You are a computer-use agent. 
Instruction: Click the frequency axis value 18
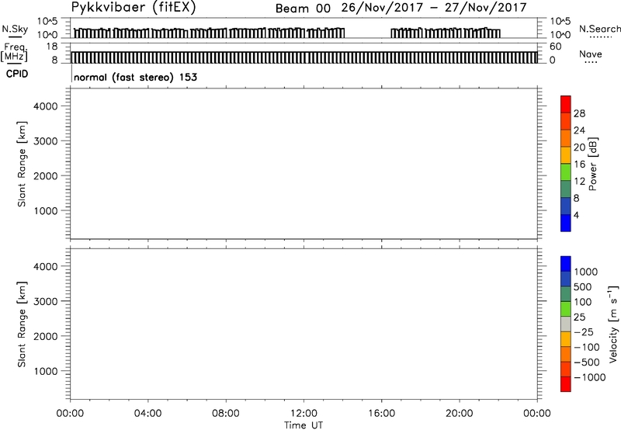click(52, 47)
